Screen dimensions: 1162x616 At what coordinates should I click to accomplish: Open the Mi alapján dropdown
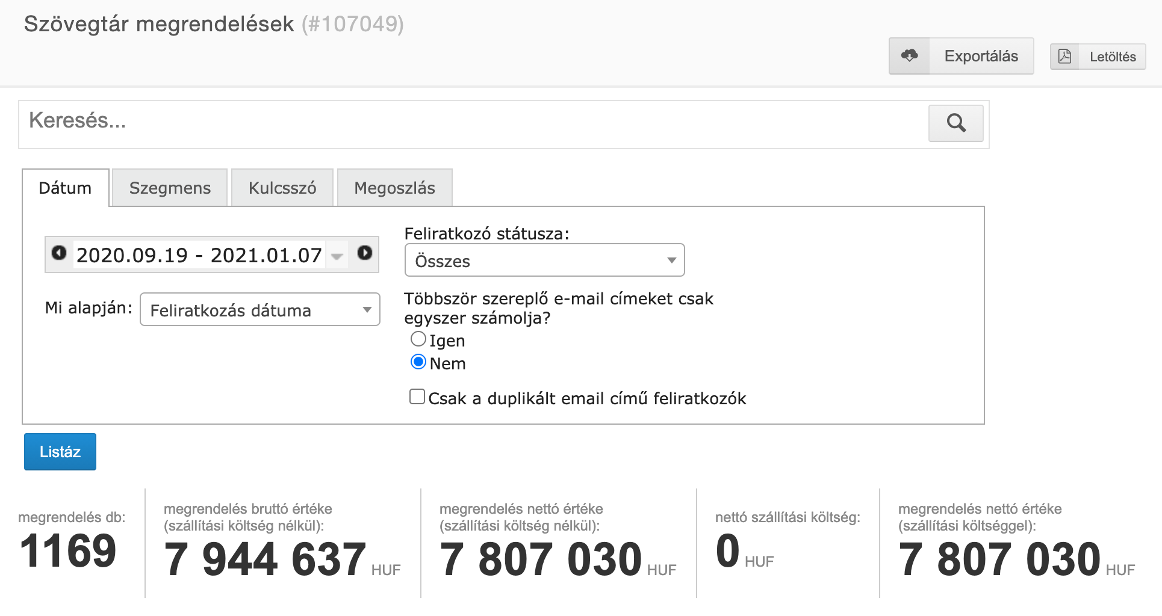point(259,309)
